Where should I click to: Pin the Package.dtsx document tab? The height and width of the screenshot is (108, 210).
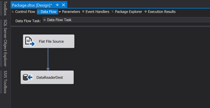[57, 5]
